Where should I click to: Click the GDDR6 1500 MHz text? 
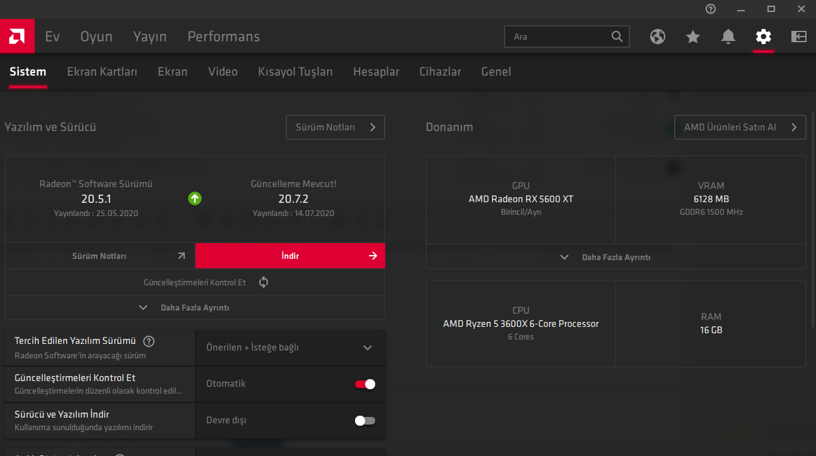pyautogui.click(x=711, y=212)
